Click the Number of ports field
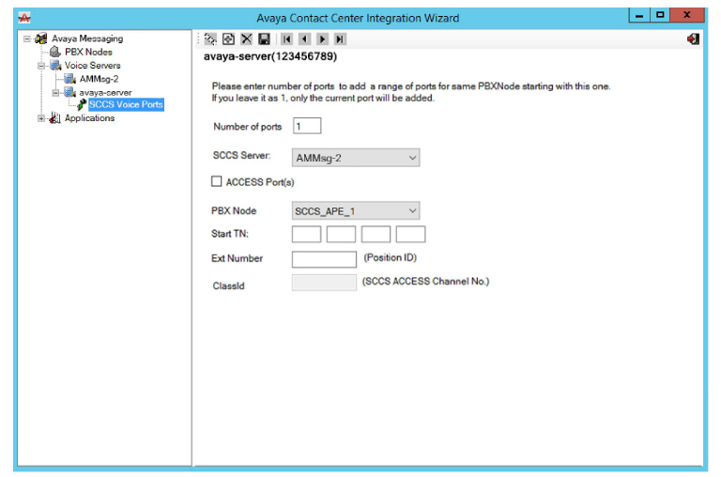Viewport: 721px width, 477px height. coord(307,126)
